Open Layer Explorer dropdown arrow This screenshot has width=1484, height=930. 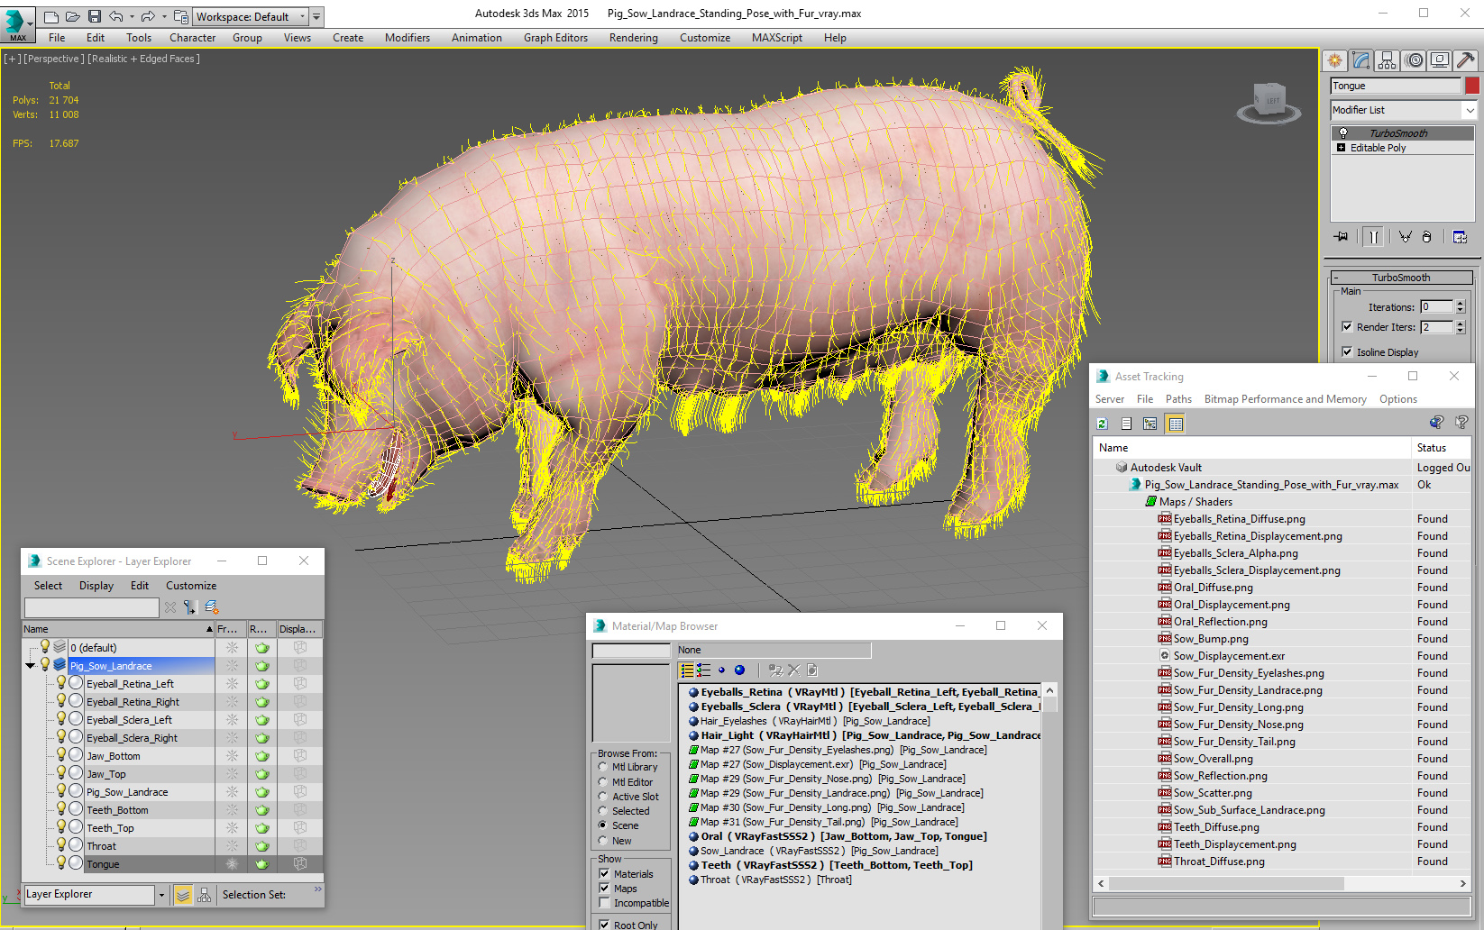click(x=161, y=895)
